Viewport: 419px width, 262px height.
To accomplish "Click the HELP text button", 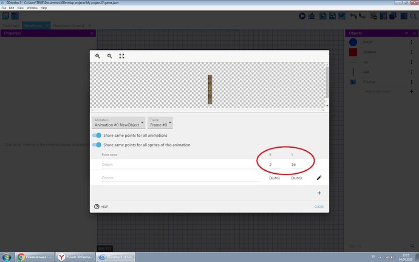I will [104, 207].
